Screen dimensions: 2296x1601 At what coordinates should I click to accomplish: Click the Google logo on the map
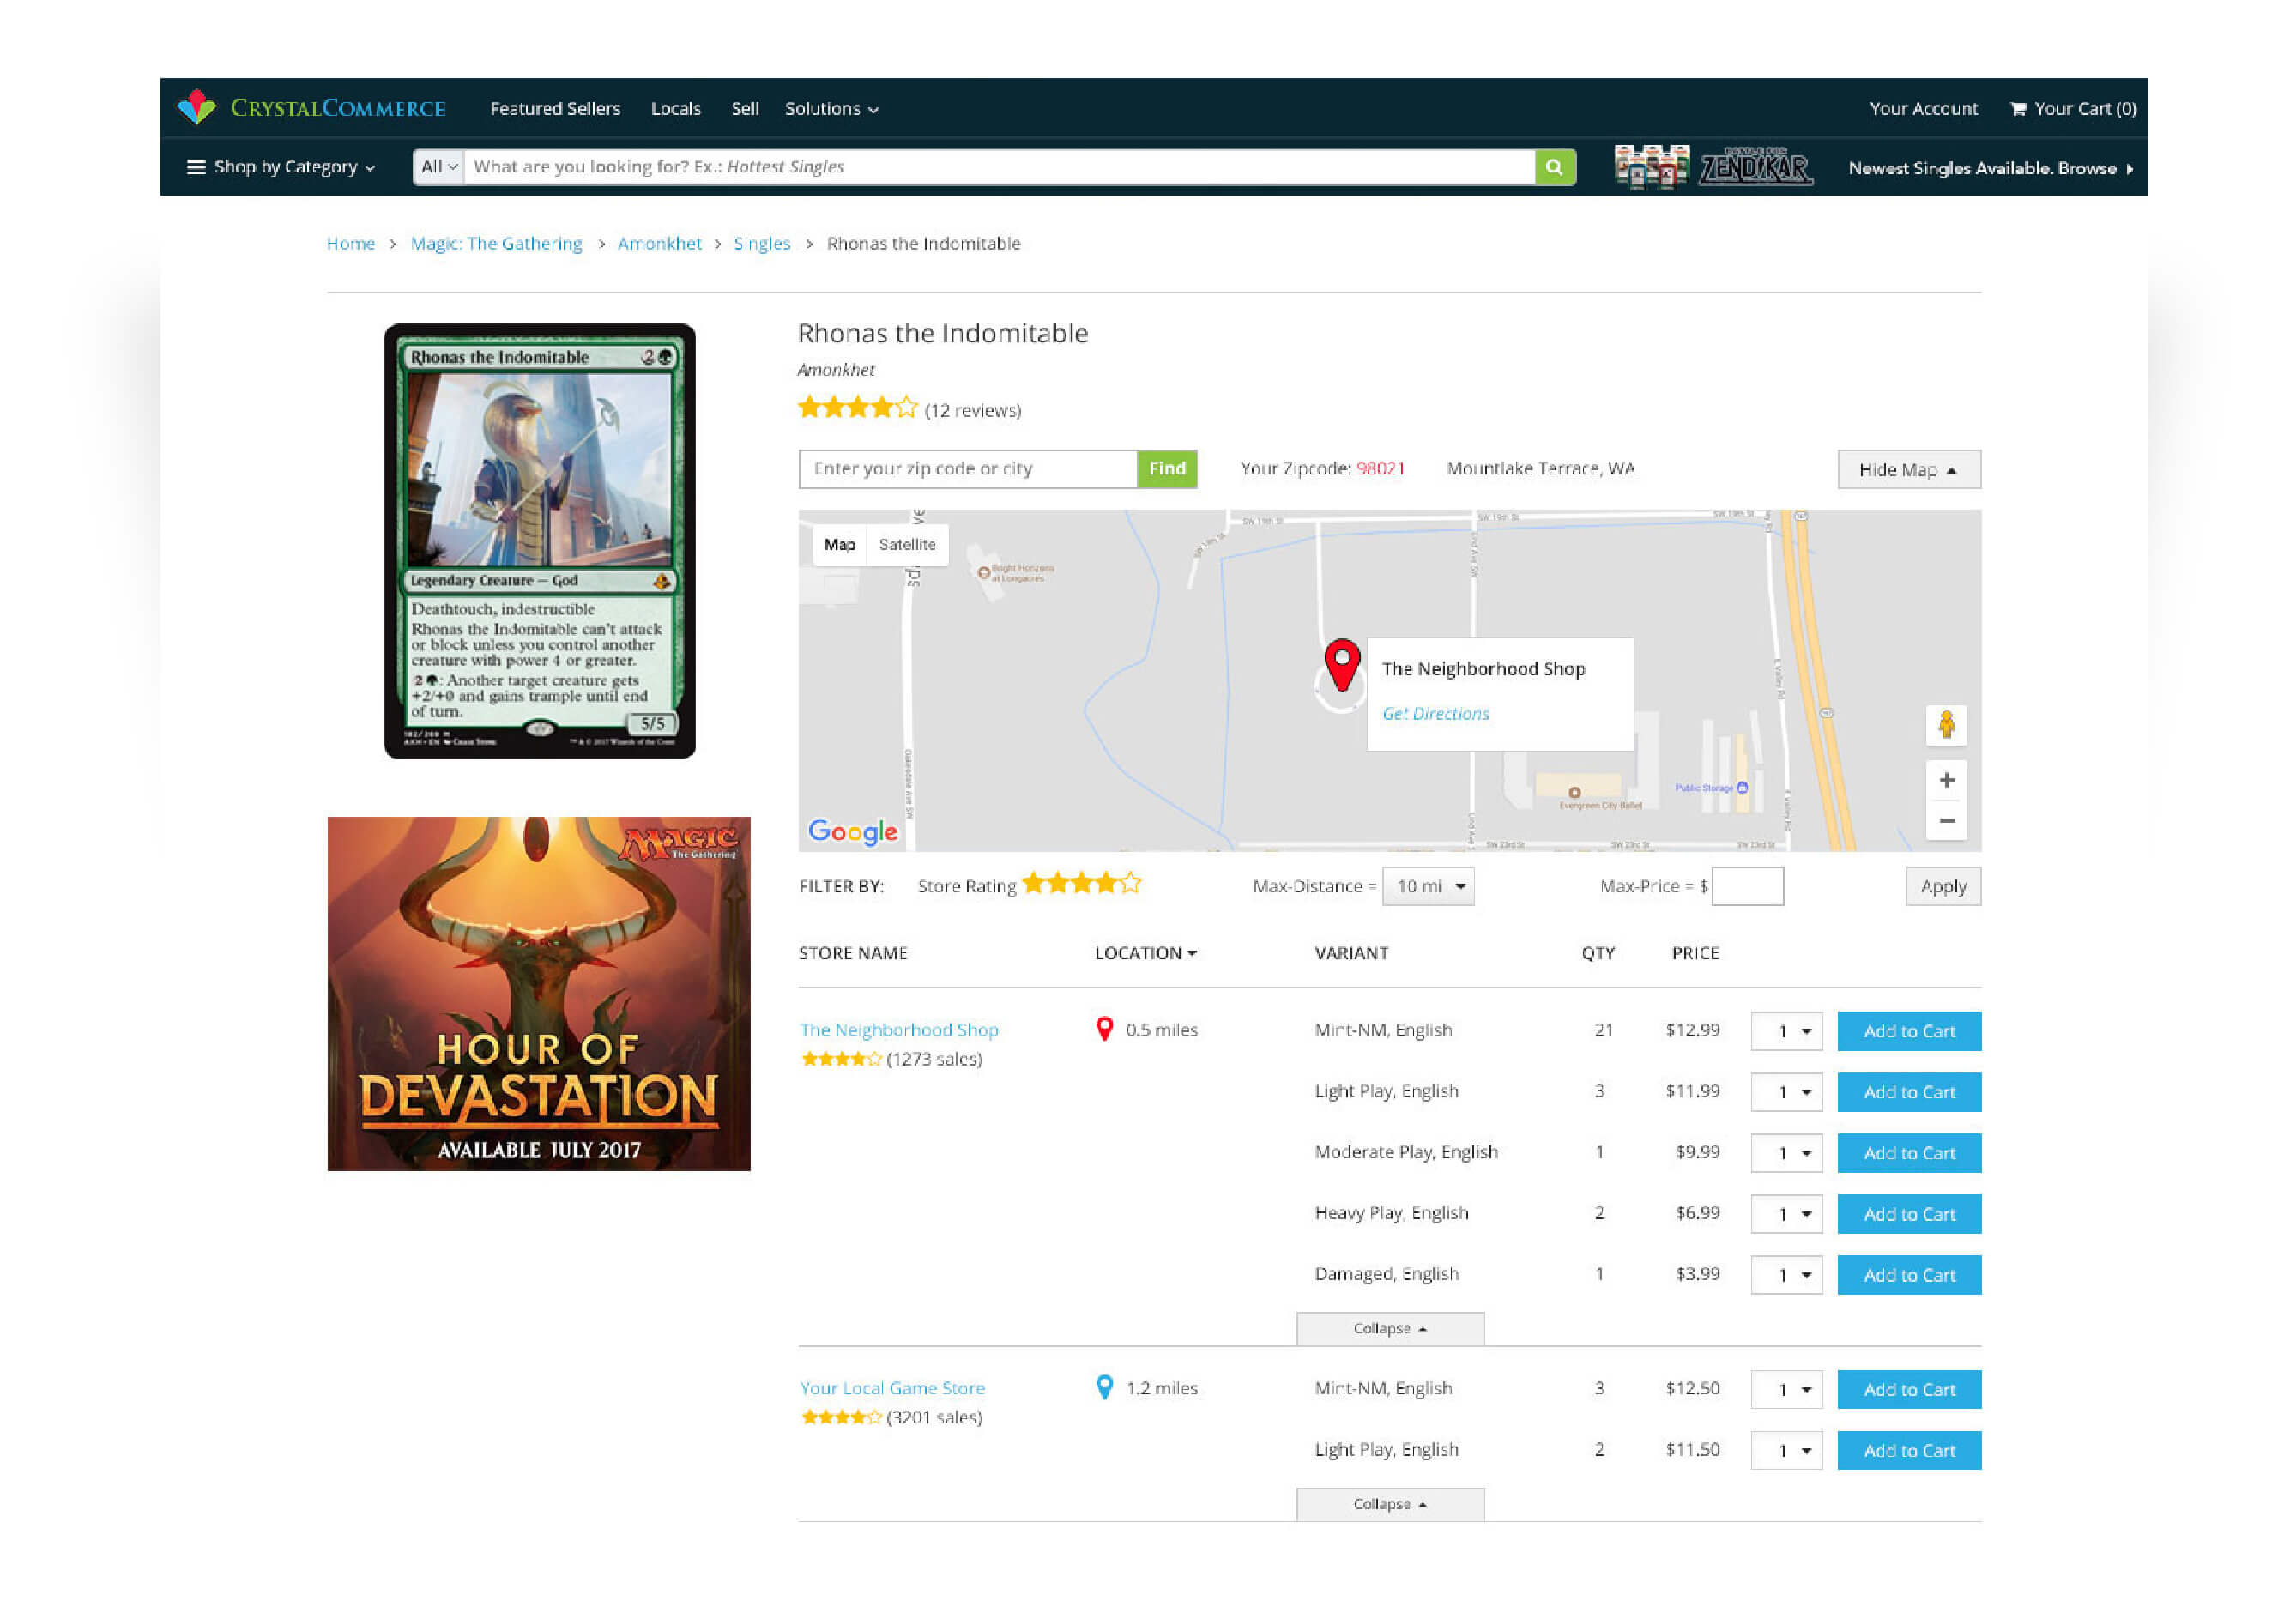click(x=852, y=831)
